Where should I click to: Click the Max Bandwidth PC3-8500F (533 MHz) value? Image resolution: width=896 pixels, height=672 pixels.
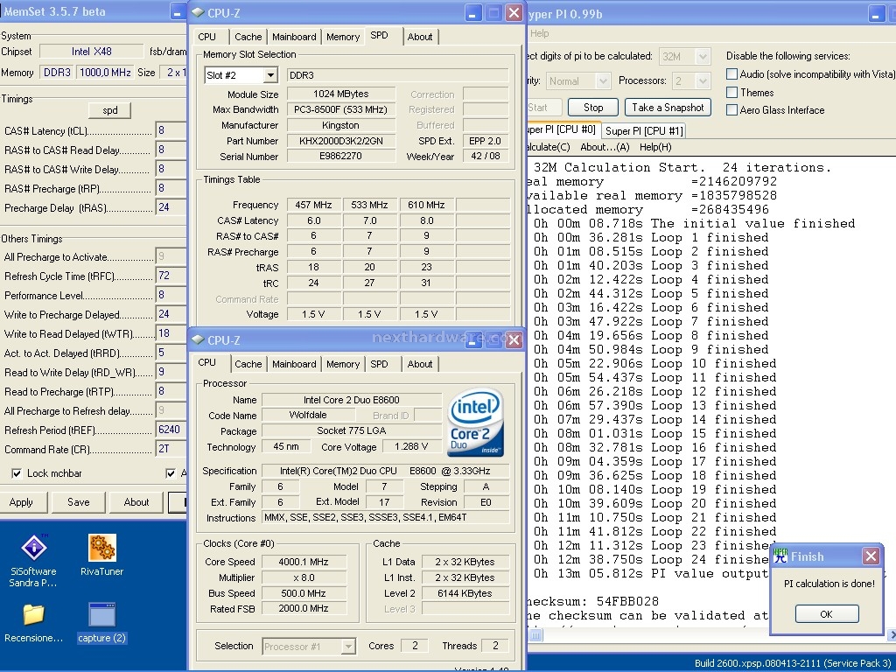point(341,109)
